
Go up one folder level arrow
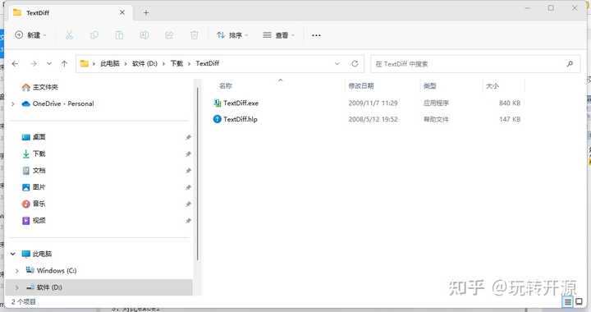[x=65, y=64]
